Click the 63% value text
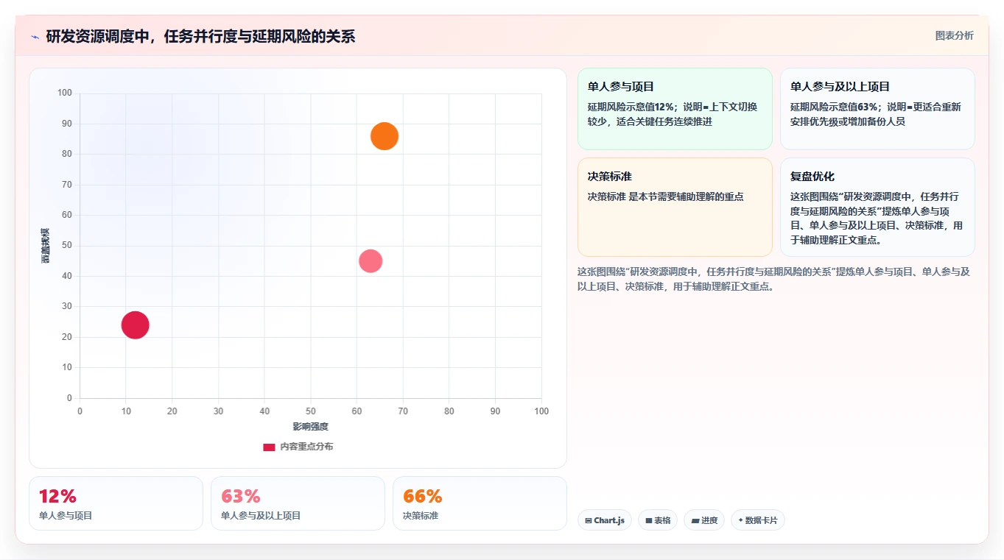 point(241,497)
